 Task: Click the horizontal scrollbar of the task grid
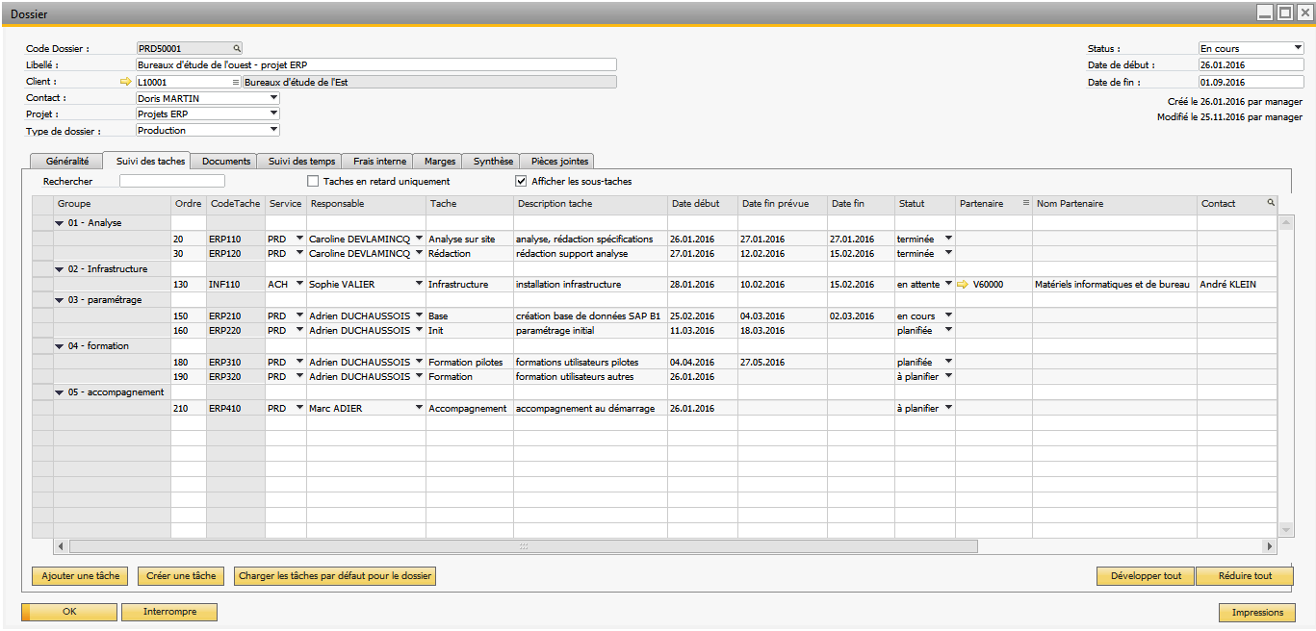[x=525, y=546]
